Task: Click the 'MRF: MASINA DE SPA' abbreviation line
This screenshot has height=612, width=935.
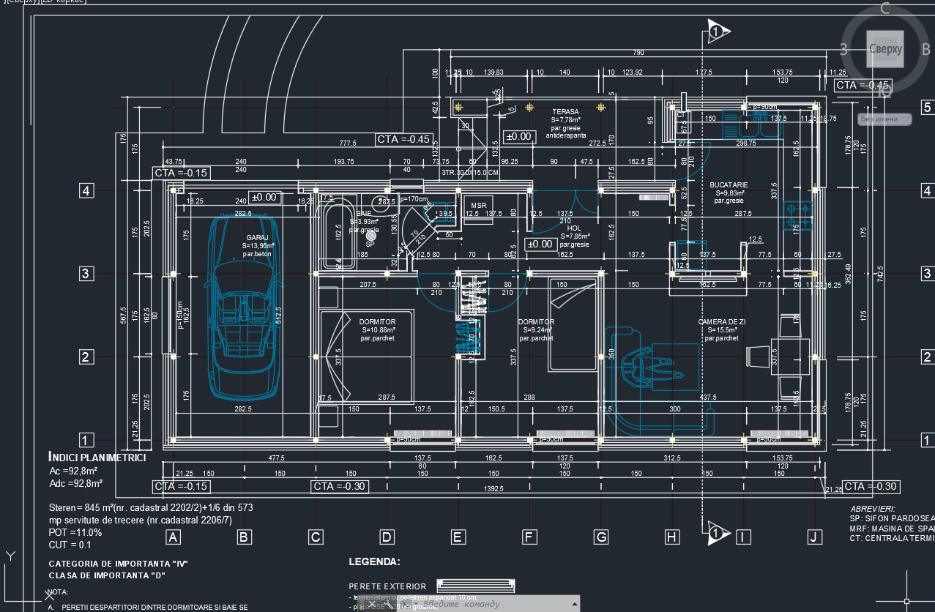Action: click(x=893, y=529)
